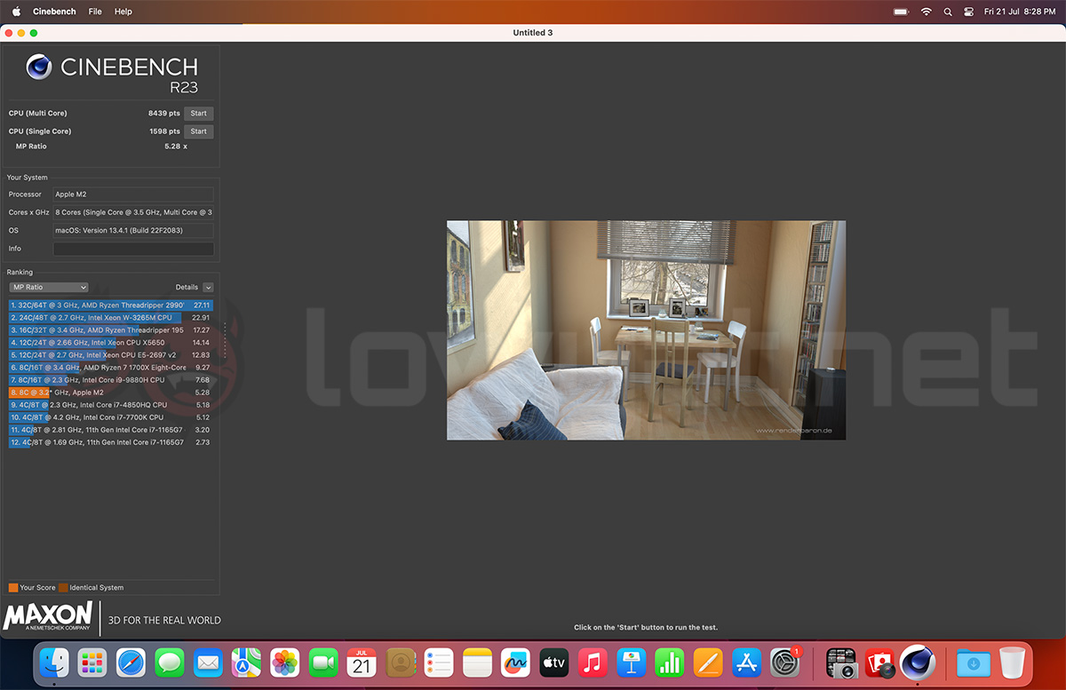Click the Maxon logo
The width and height of the screenshot is (1066, 690).
click(x=48, y=617)
